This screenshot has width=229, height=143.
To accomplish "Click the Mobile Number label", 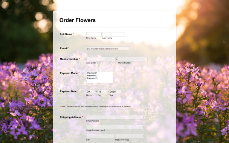I will [x=69, y=59].
